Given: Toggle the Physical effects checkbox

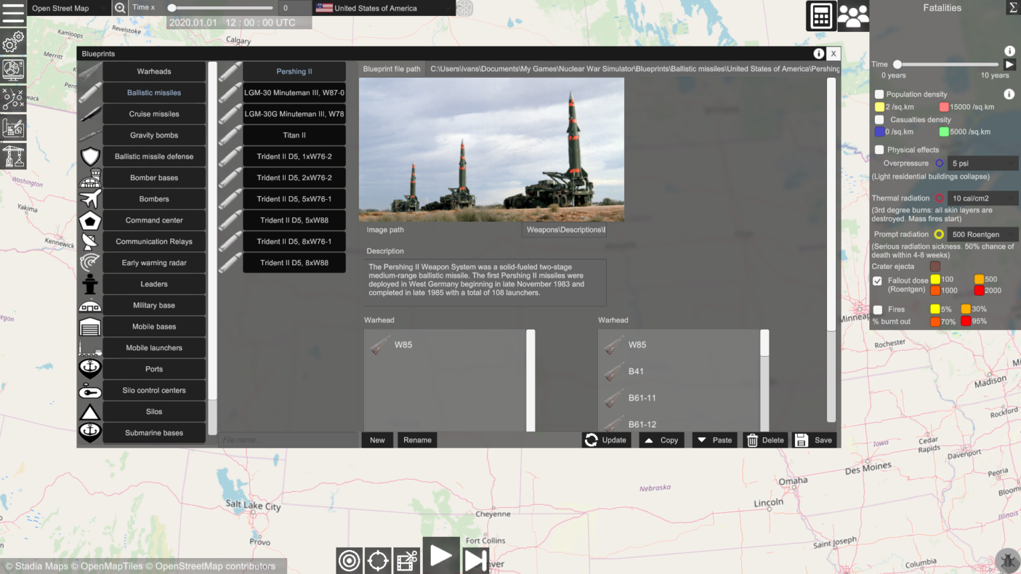Looking at the screenshot, I should pyautogui.click(x=879, y=149).
